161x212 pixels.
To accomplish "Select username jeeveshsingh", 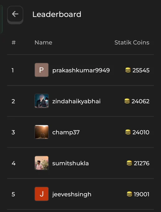I will tap(72, 195).
